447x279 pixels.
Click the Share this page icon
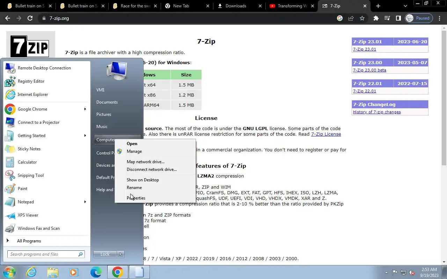tap(351, 18)
